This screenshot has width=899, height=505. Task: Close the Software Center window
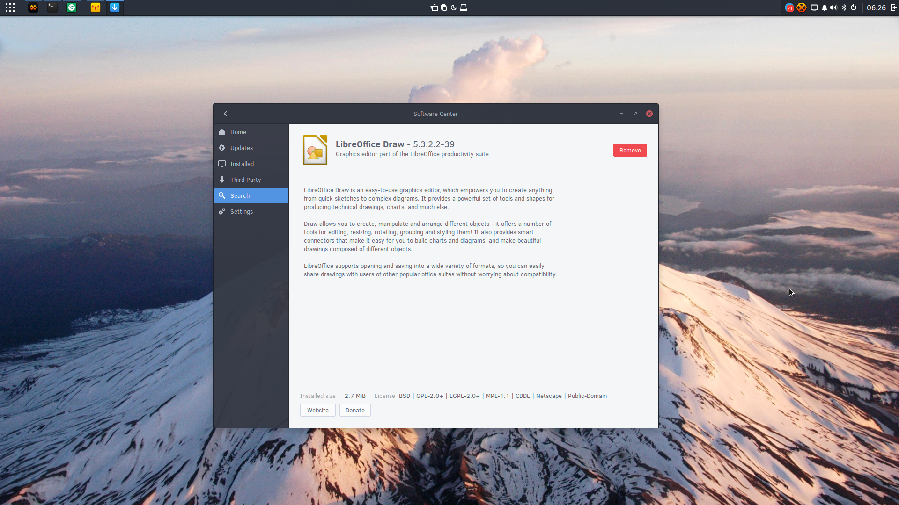(649, 114)
